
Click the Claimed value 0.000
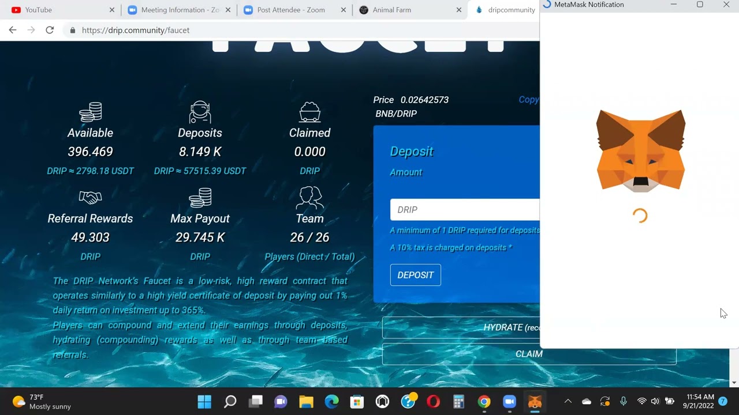click(309, 152)
